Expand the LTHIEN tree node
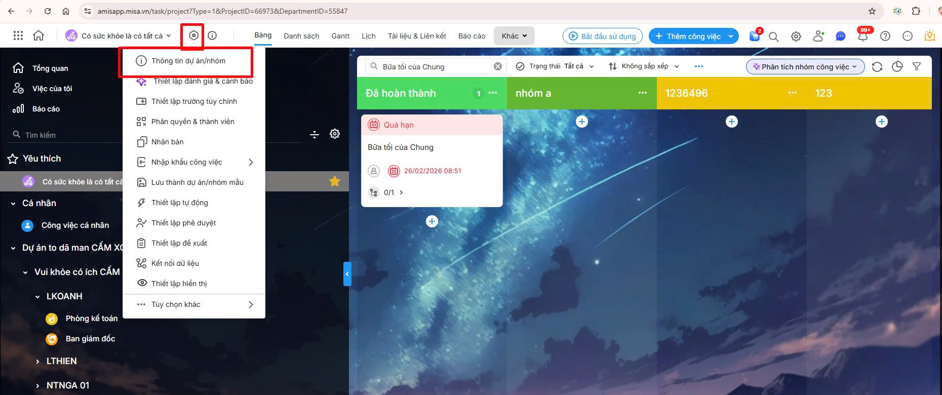 point(37,362)
